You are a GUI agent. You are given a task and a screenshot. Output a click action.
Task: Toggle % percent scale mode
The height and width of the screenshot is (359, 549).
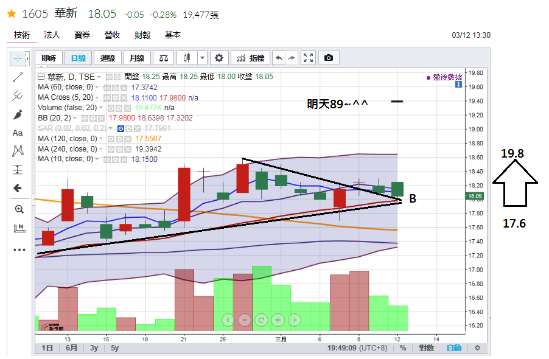point(403,348)
